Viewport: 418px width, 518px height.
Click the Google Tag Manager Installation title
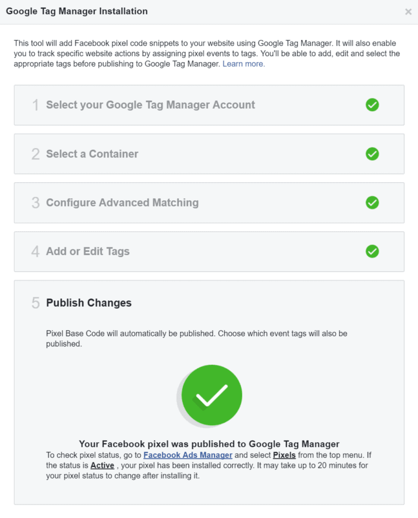[x=77, y=11]
